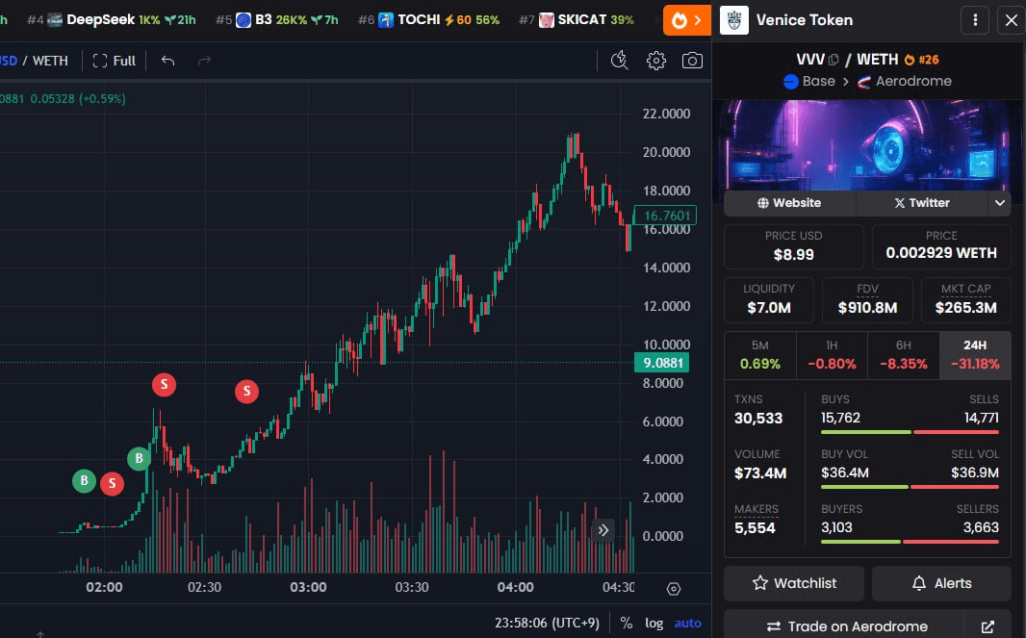This screenshot has width=1026, height=638.
Task: Click the green B marker near 4.0000
Action: pos(139,459)
